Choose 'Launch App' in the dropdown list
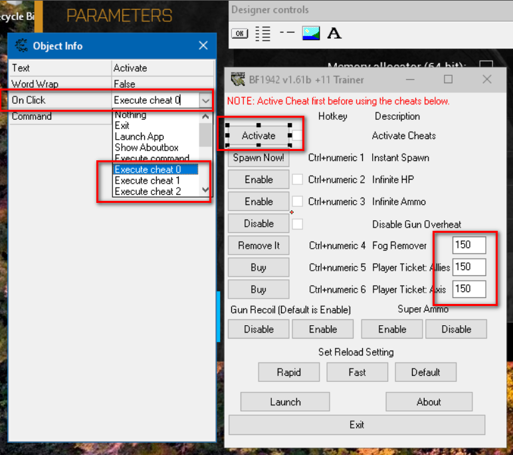Viewport: 513px width, 455px height. point(139,136)
